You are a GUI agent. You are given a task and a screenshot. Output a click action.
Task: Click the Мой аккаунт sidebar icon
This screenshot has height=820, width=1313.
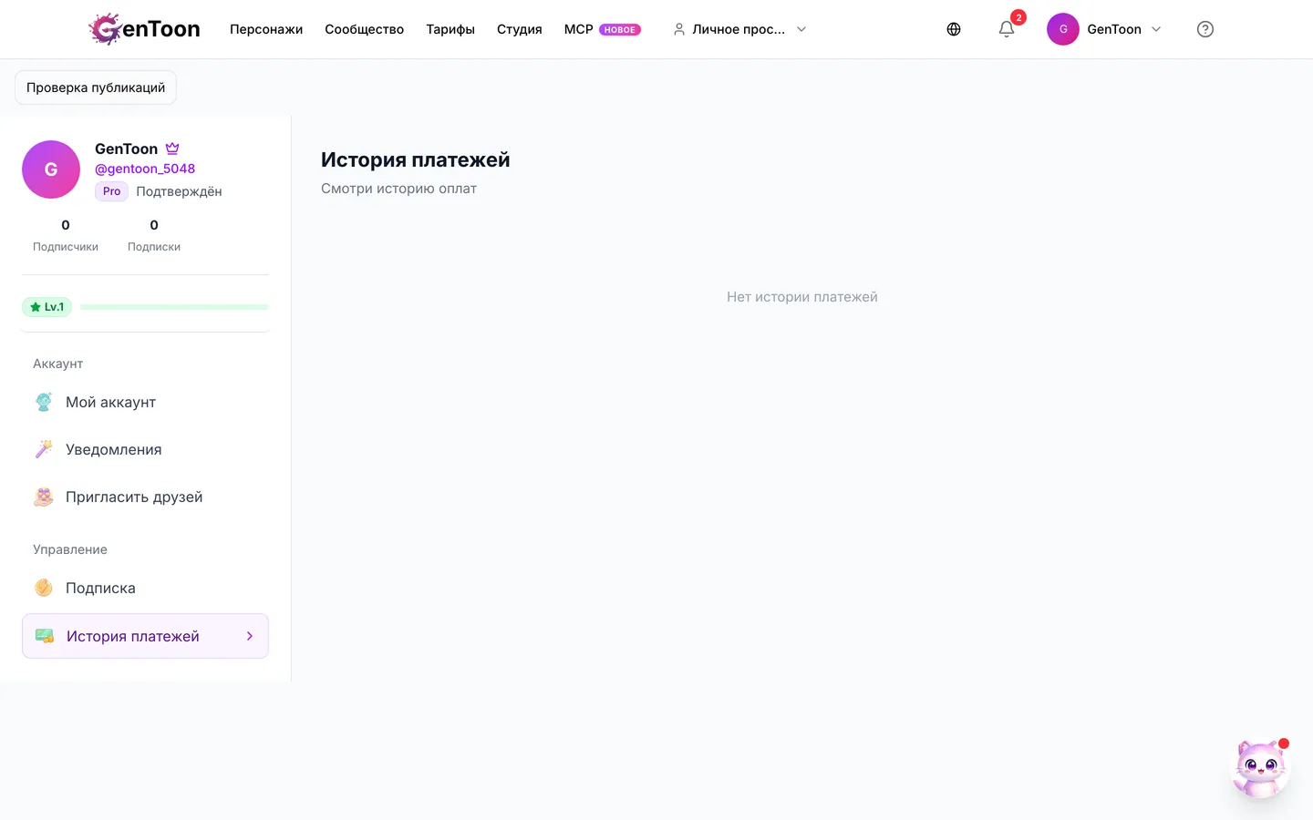coord(44,402)
